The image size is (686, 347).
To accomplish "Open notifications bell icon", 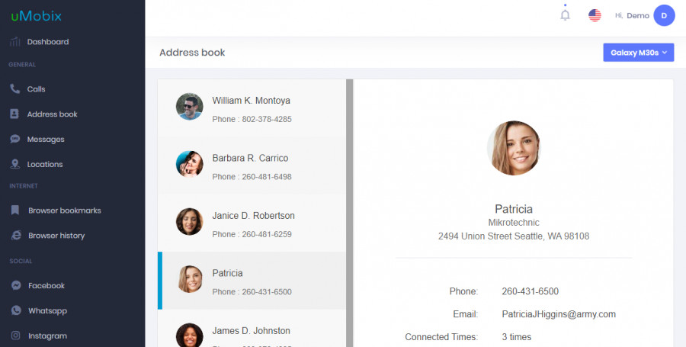I will pos(566,14).
